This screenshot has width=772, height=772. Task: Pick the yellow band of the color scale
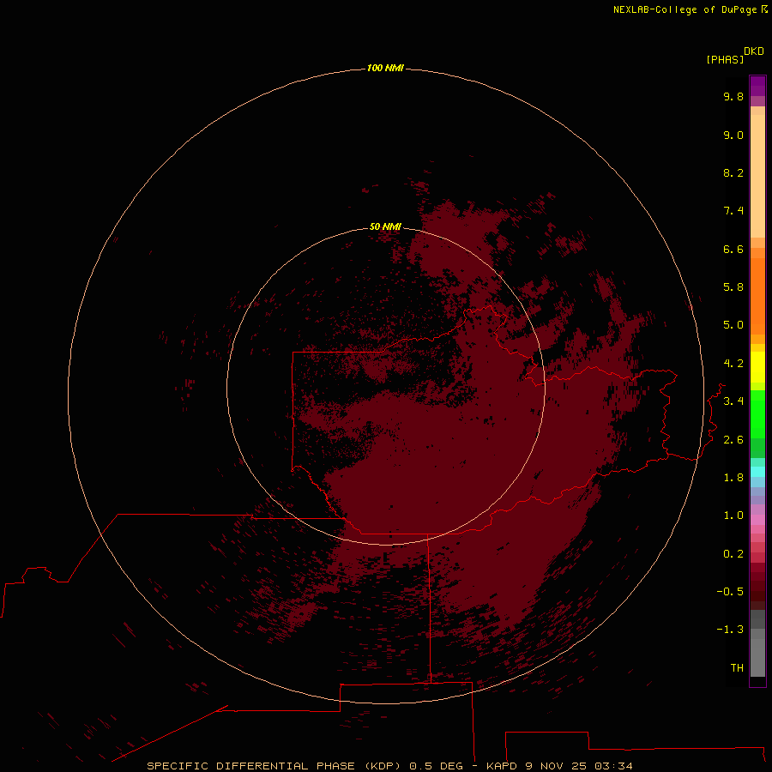757,367
